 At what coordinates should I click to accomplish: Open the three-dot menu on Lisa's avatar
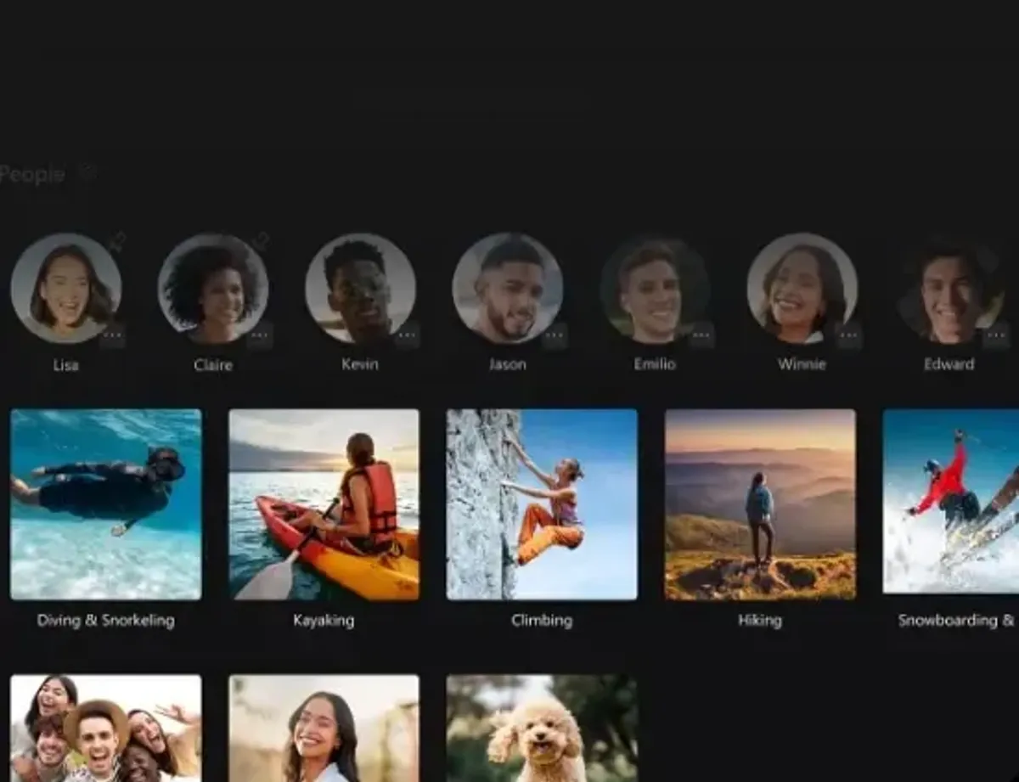[x=112, y=335]
